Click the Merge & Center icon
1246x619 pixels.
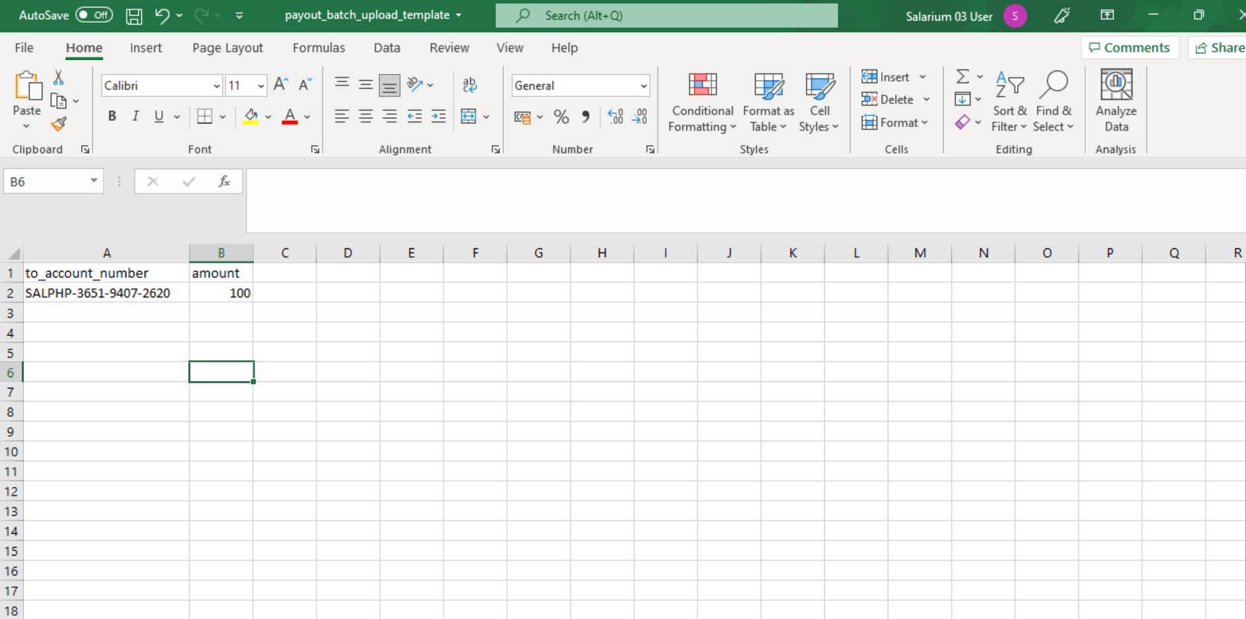click(469, 116)
